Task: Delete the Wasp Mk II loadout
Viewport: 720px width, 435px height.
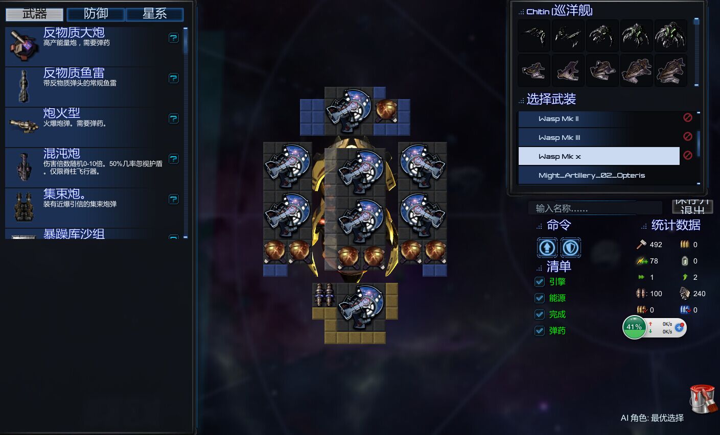Action: (688, 117)
